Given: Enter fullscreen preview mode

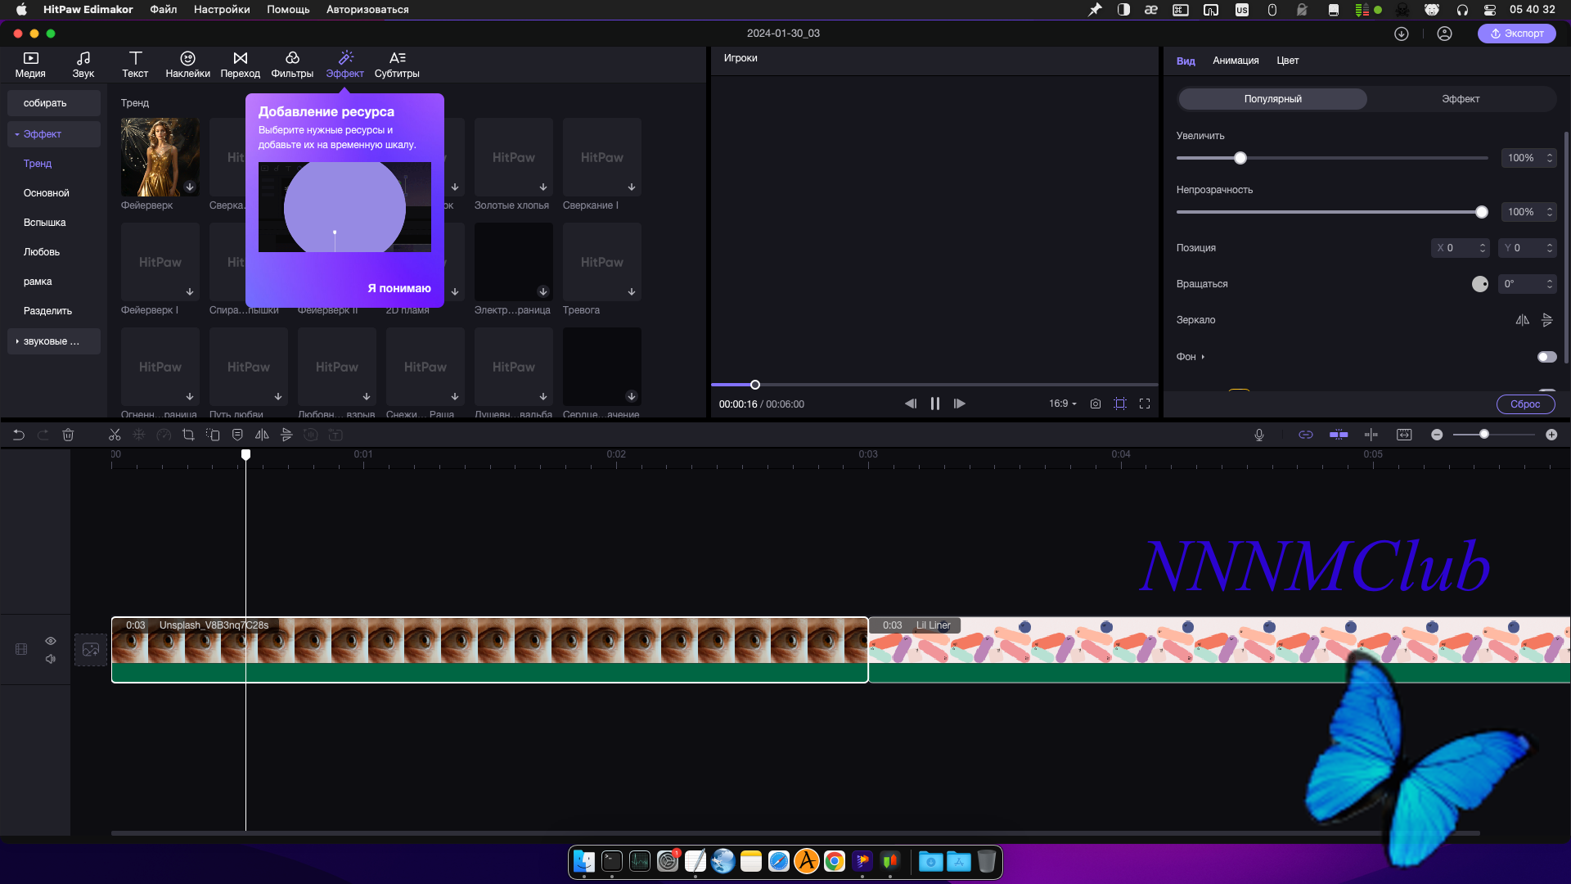Looking at the screenshot, I should tap(1145, 404).
